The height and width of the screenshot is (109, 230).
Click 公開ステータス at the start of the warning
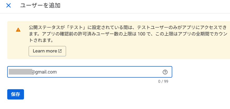tap(41, 27)
